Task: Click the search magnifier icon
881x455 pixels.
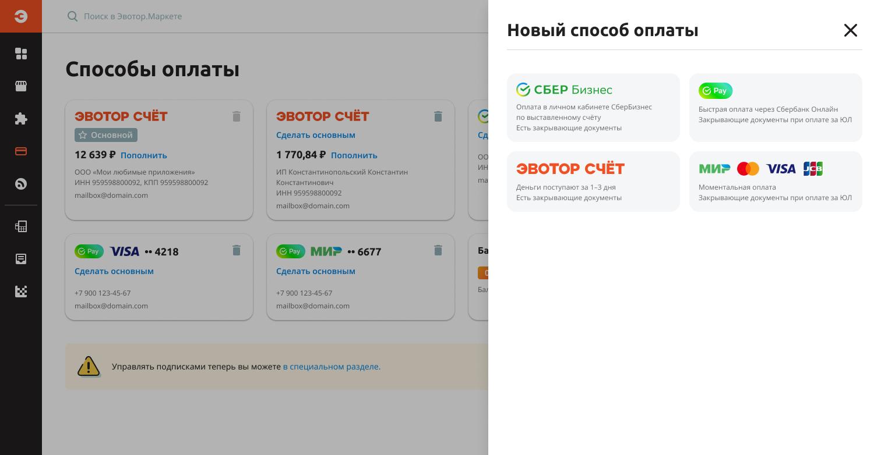Action: click(x=72, y=16)
